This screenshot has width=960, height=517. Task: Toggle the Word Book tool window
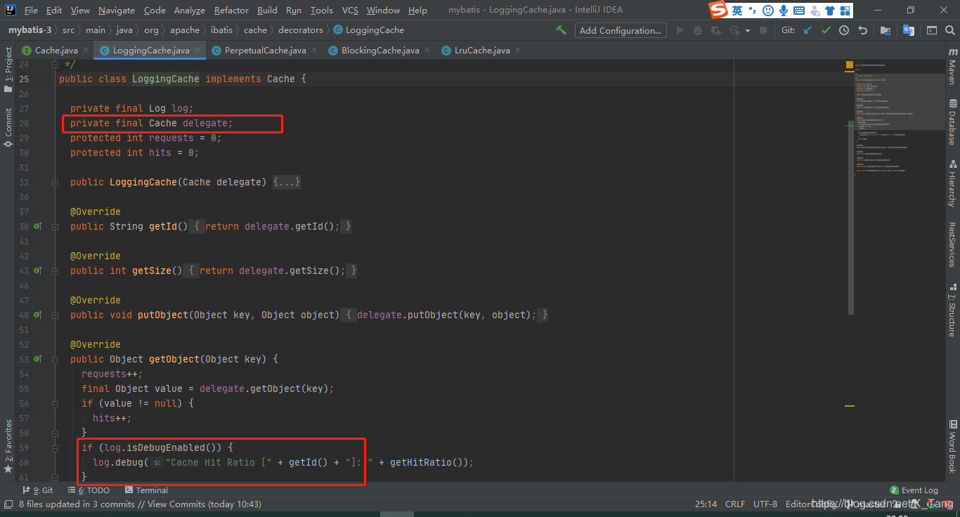pos(953,447)
